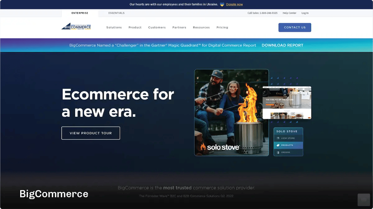Click the Gartner Magic Quadrant announcement text
Viewport: 373px width, 209px height.
pos(163,45)
